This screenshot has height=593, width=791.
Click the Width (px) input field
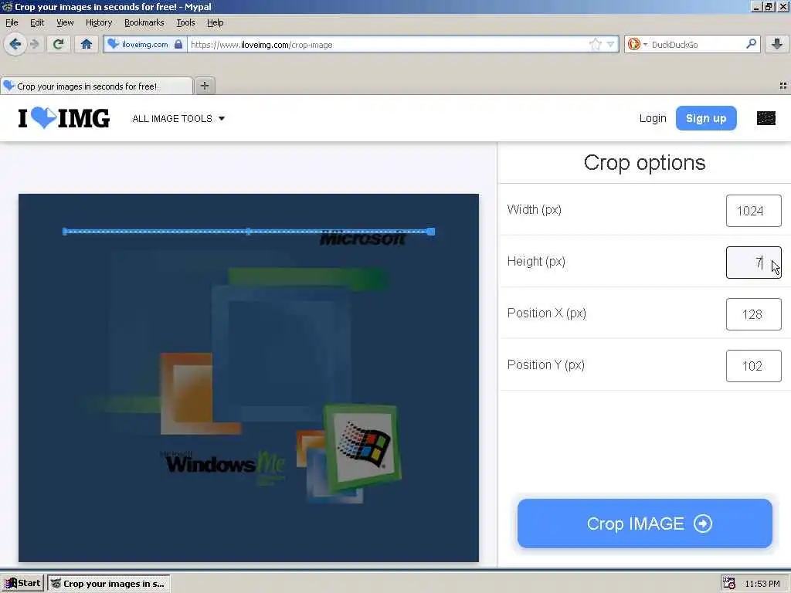pos(754,211)
